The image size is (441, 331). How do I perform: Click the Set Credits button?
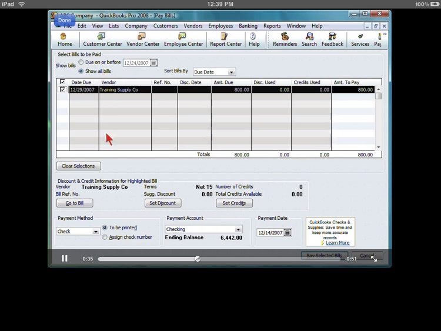[234, 203]
